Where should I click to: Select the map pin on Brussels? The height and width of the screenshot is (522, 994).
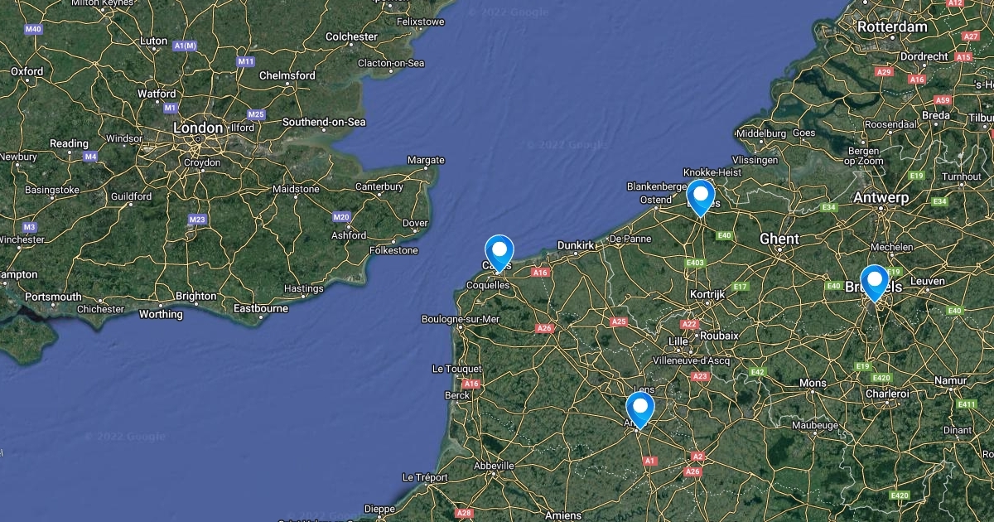coord(874,282)
